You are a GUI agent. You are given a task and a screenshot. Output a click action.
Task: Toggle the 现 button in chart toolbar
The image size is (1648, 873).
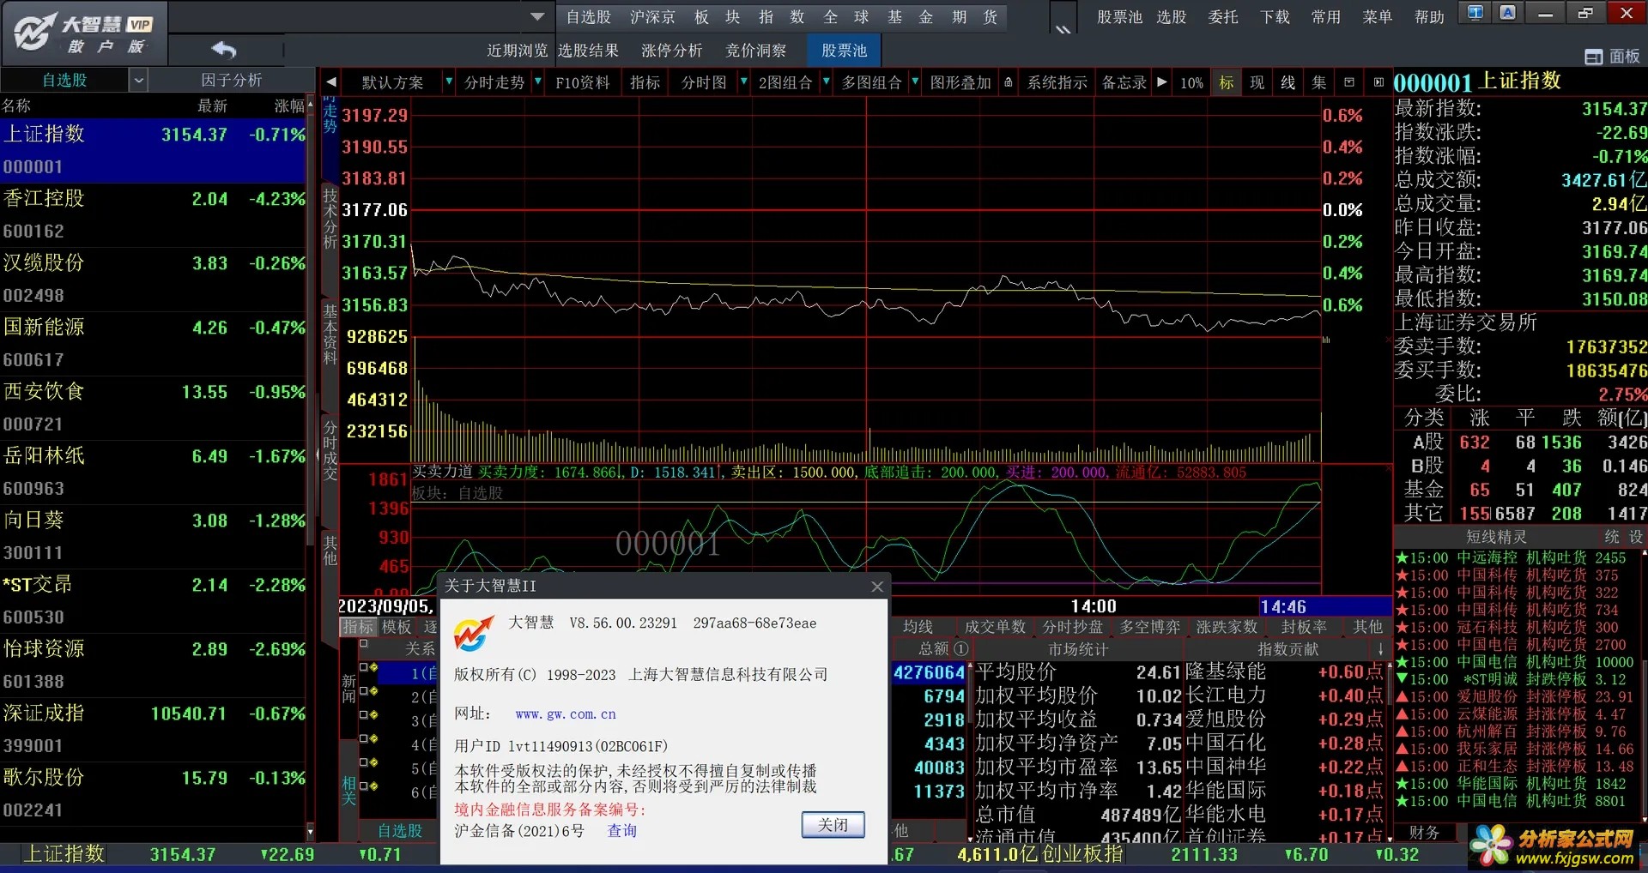1257,82
